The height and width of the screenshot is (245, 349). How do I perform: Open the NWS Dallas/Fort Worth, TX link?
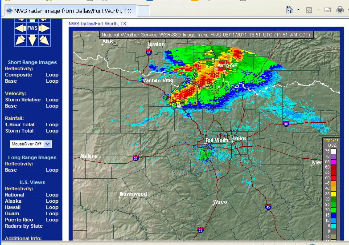coord(97,24)
